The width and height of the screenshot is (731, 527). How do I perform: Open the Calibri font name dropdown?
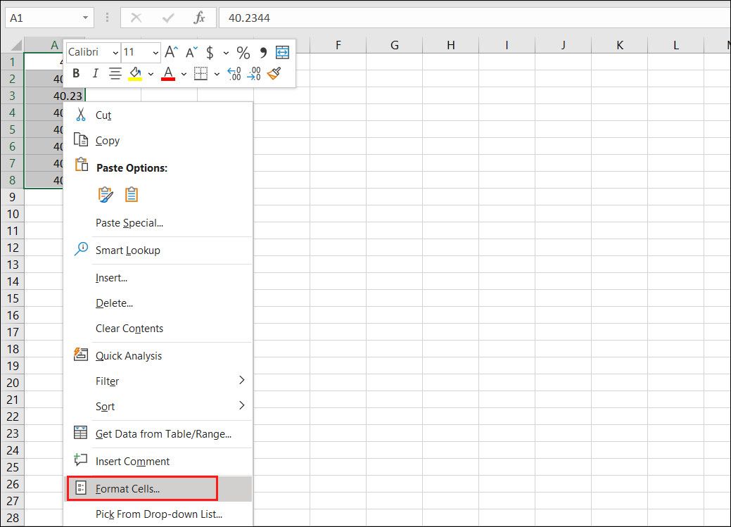[x=115, y=53]
